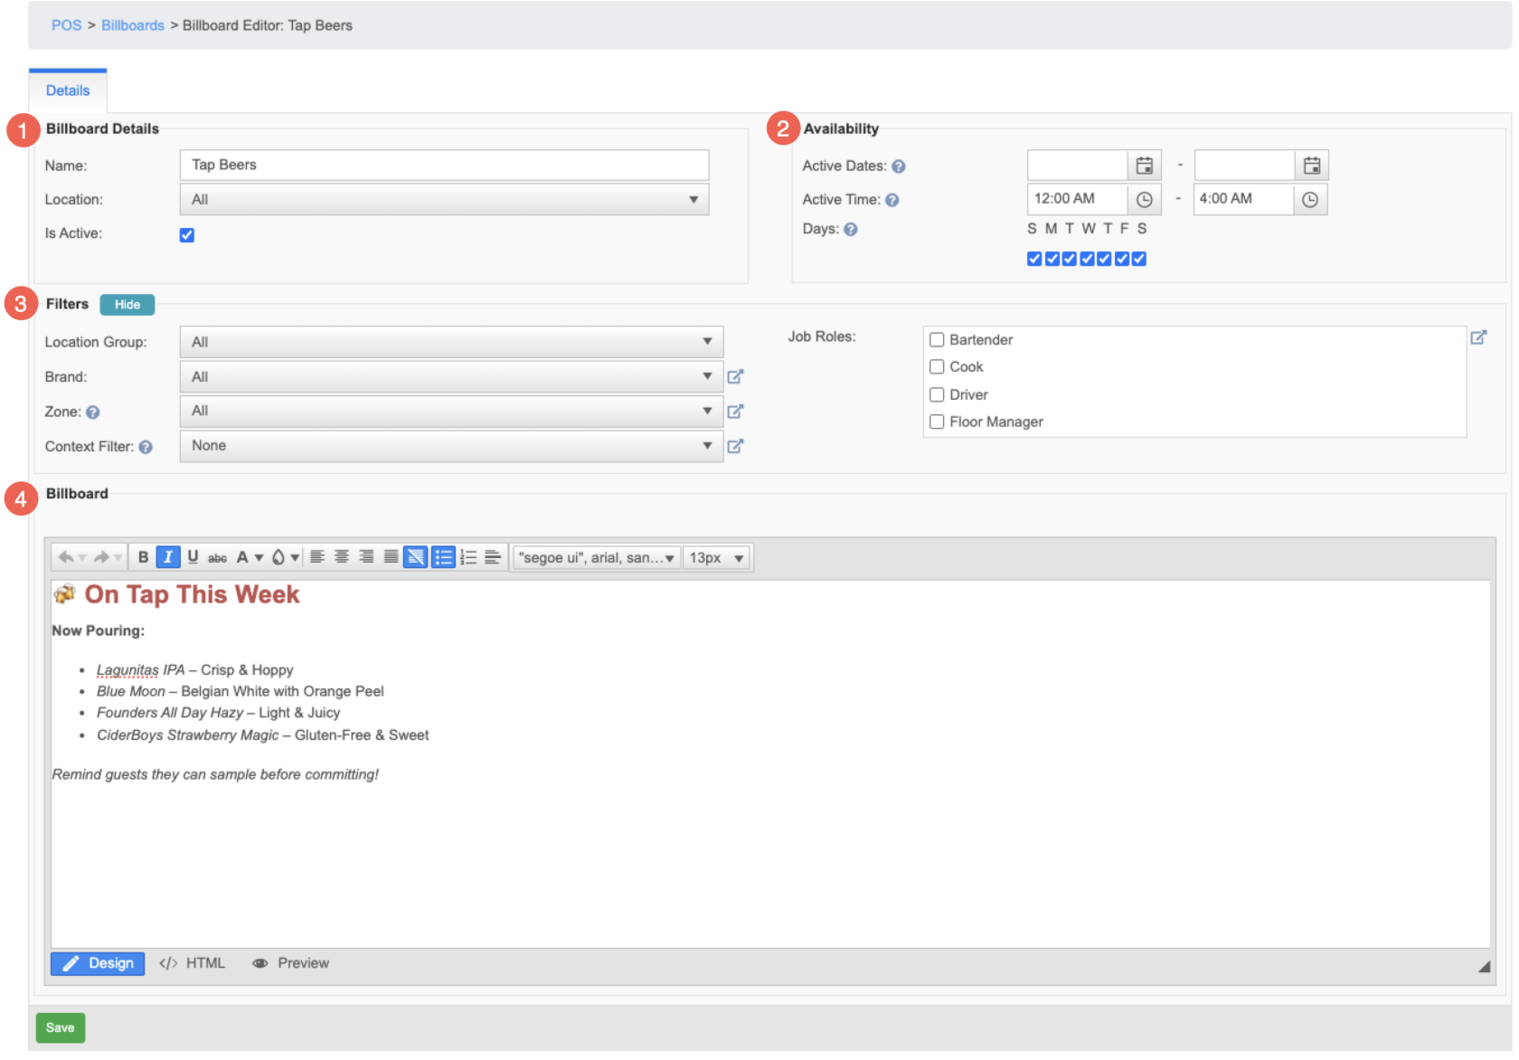
Task: Click the paragraph indent icon after numbered list
Action: [493, 558]
